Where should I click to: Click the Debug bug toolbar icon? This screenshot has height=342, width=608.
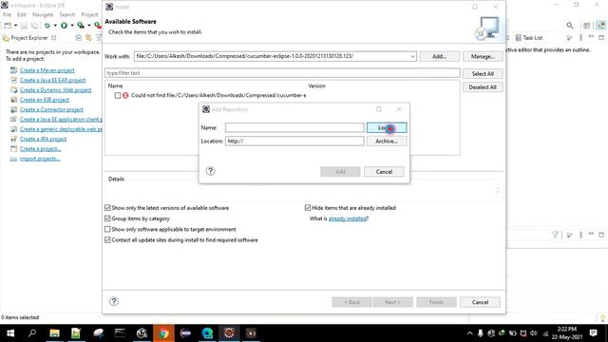pyautogui.click(x=47, y=26)
